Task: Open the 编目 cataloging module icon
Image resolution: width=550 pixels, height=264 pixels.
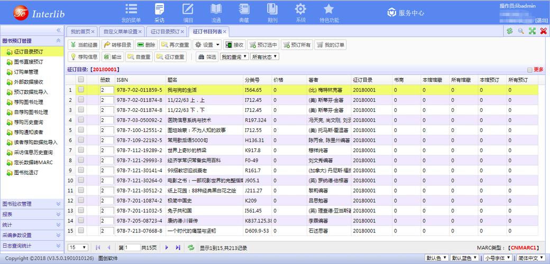Action: pyautogui.click(x=188, y=13)
